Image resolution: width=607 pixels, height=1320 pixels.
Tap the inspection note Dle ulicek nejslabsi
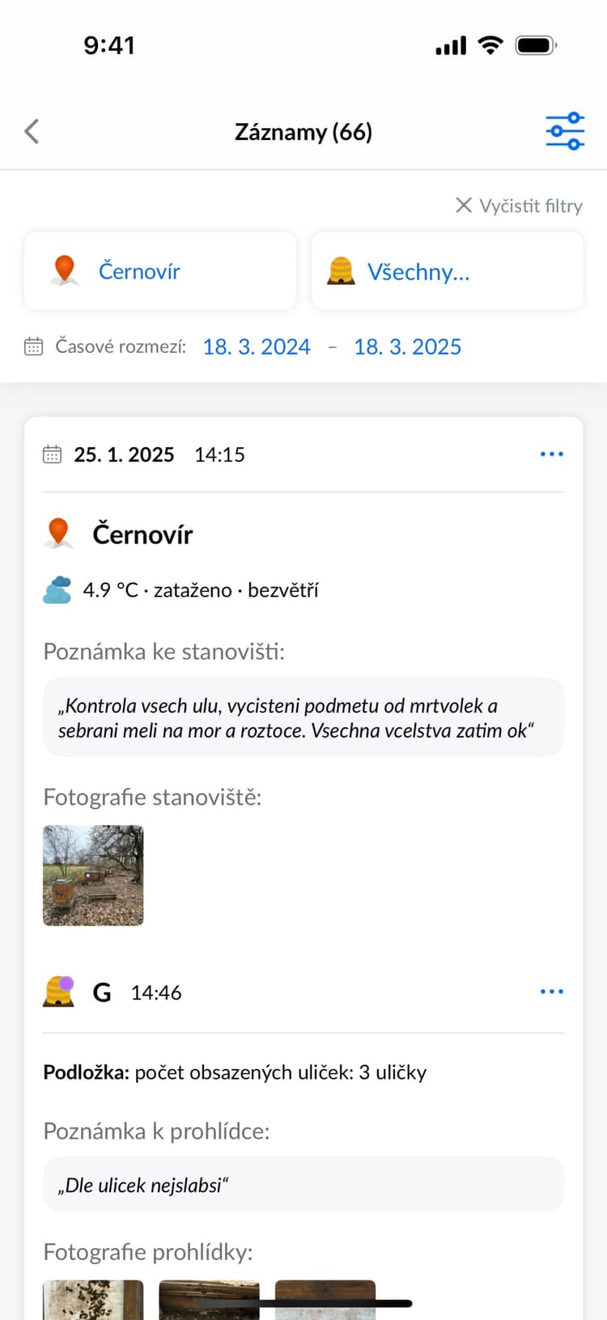pyautogui.click(x=303, y=1185)
